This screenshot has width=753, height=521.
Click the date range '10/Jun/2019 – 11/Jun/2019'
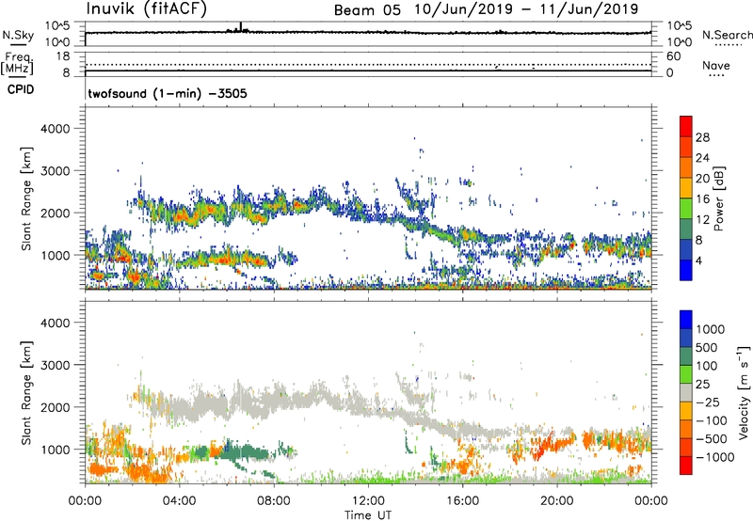coord(526,9)
